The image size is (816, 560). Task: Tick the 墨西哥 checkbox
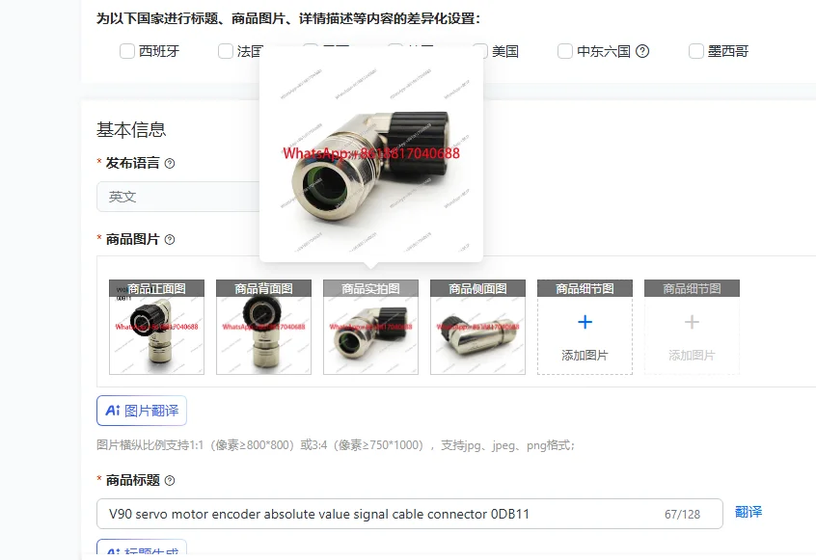tap(695, 51)
